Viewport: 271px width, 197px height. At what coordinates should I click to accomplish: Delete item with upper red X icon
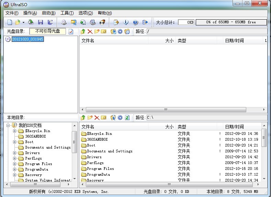(90, 32)
